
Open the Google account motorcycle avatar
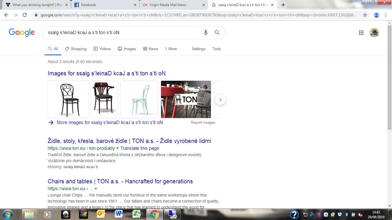(x=374, y=33)
